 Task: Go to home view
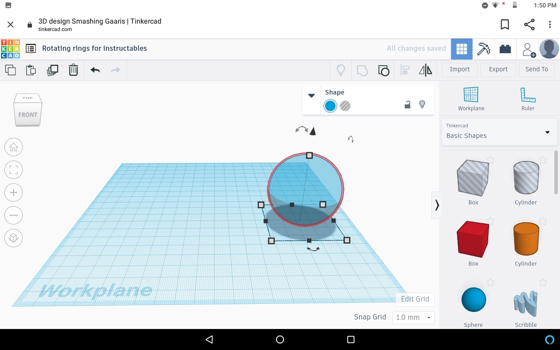click(x=14, y=147)
